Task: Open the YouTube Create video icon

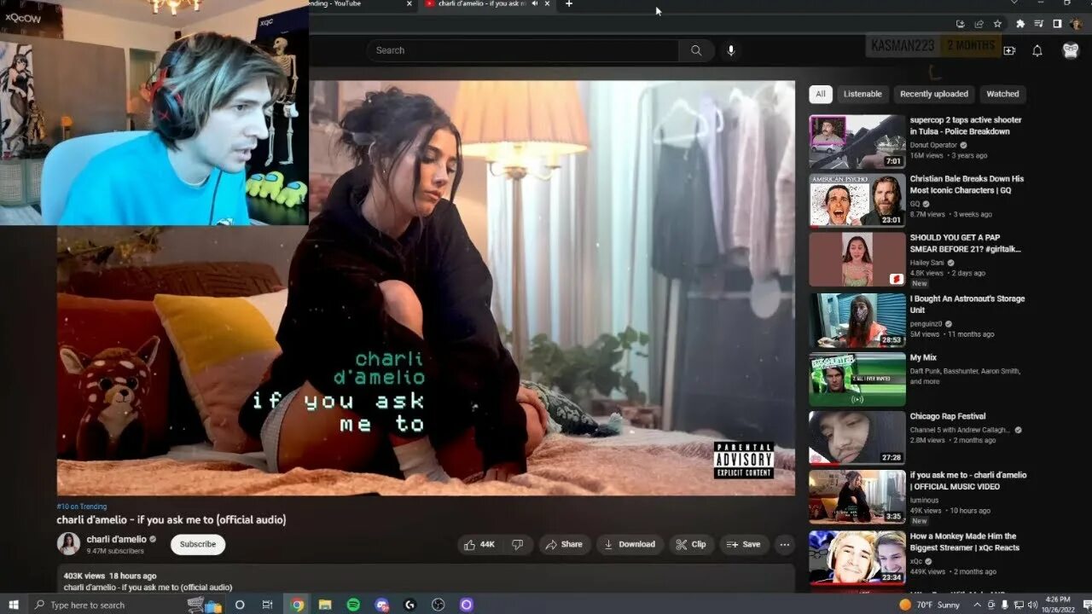Action: pos(1009,50)
